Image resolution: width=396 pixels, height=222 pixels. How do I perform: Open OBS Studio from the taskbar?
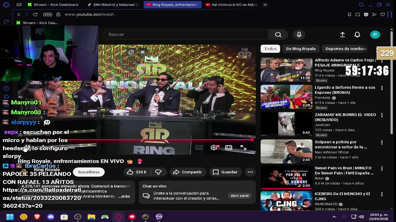(x=78, y=217)
